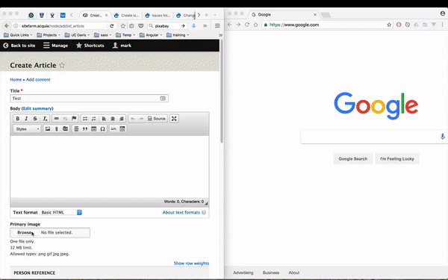Open the Styles dropdown in editor
This screenshot has width=448, height=280.
[27, 129]
